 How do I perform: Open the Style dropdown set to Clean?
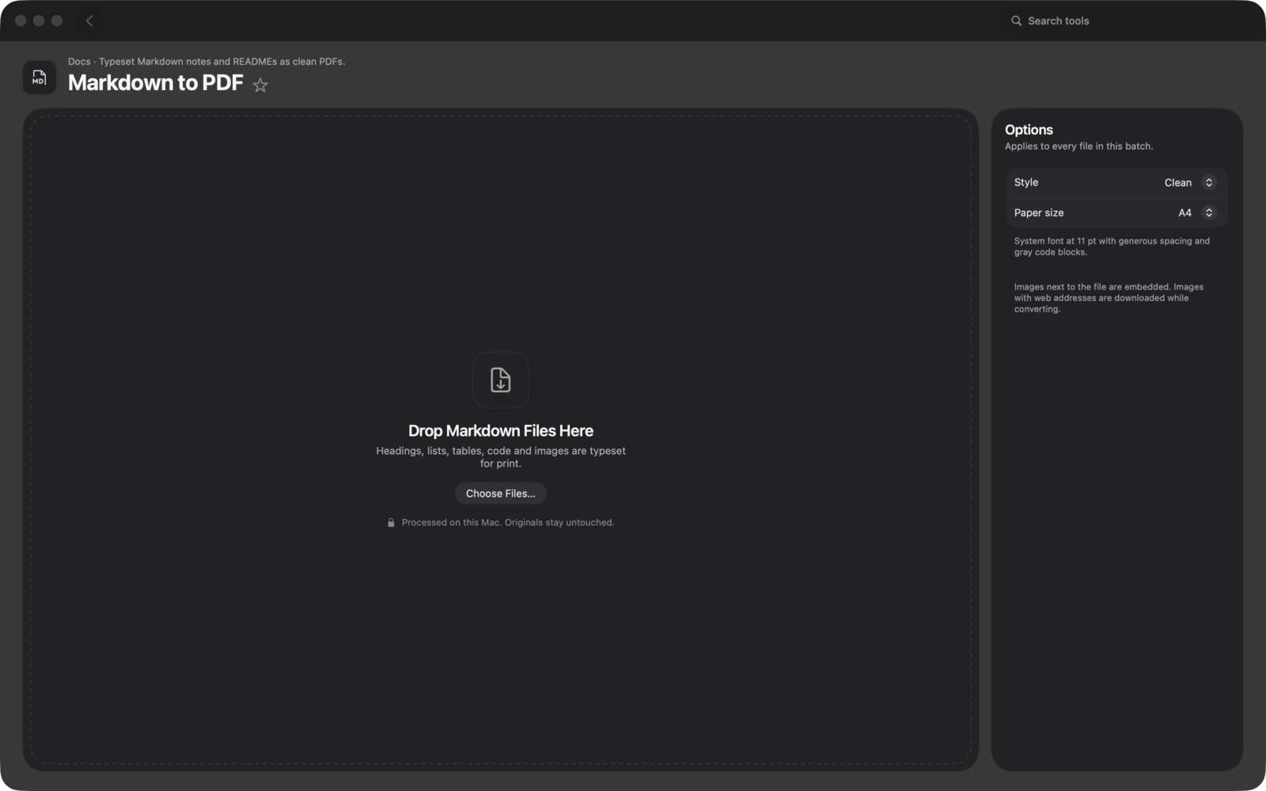coord(1189,183)
